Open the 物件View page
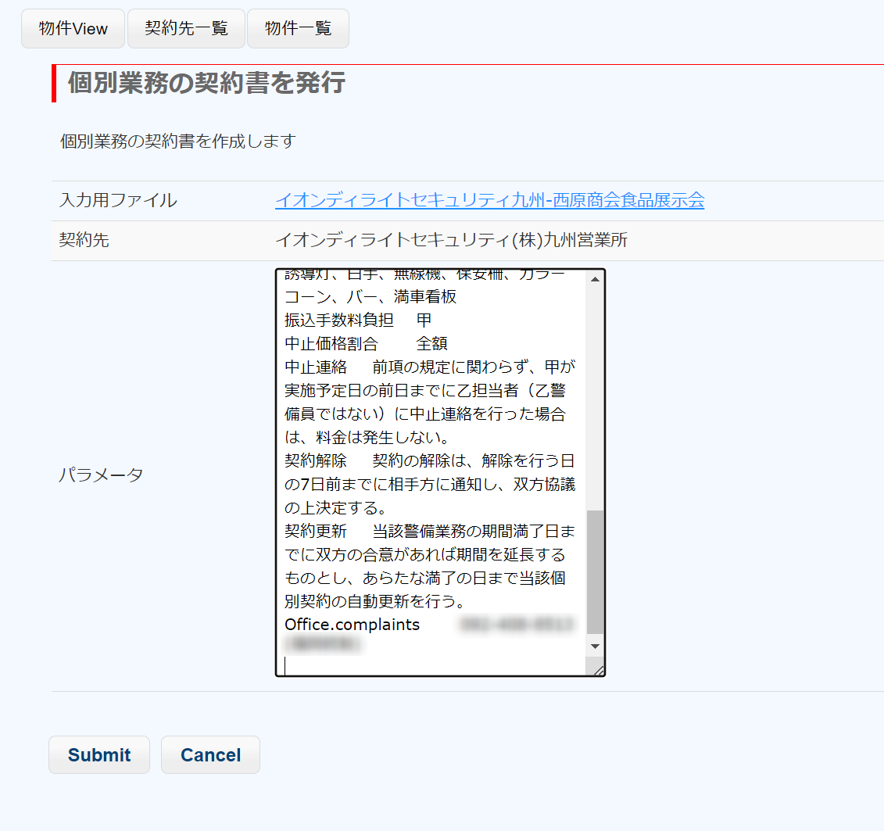The width and height of the screenshot is (884, 831). coord(73,29)
